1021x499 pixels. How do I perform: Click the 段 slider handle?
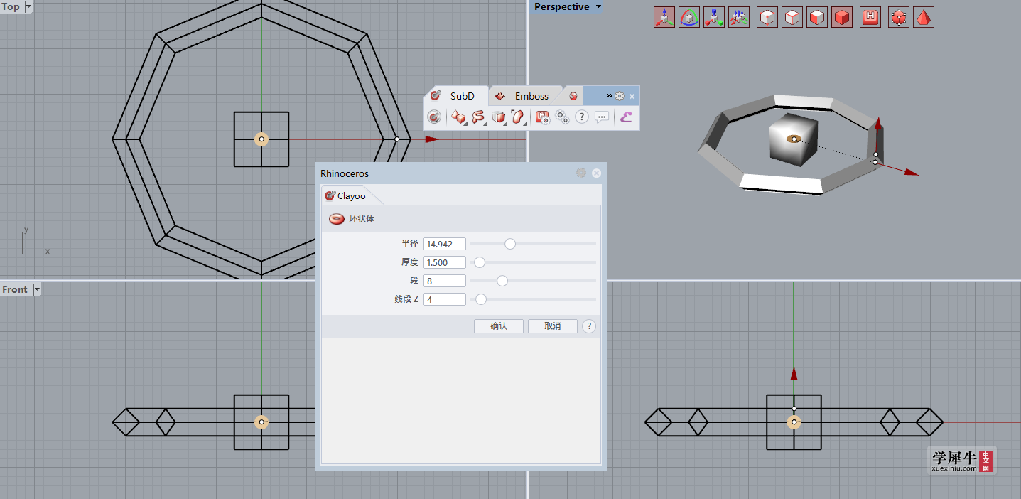pos(502,281)
